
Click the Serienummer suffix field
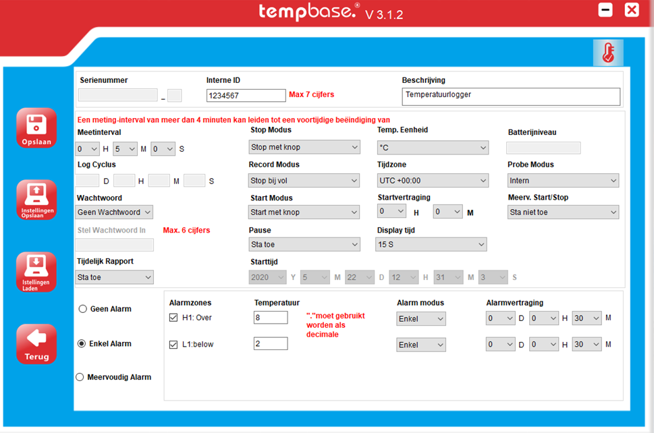[175, 95]
